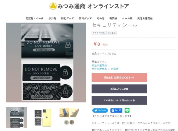Click the Facebook シェア button
The width and height of the screenshot is (178, 131).
116,111
